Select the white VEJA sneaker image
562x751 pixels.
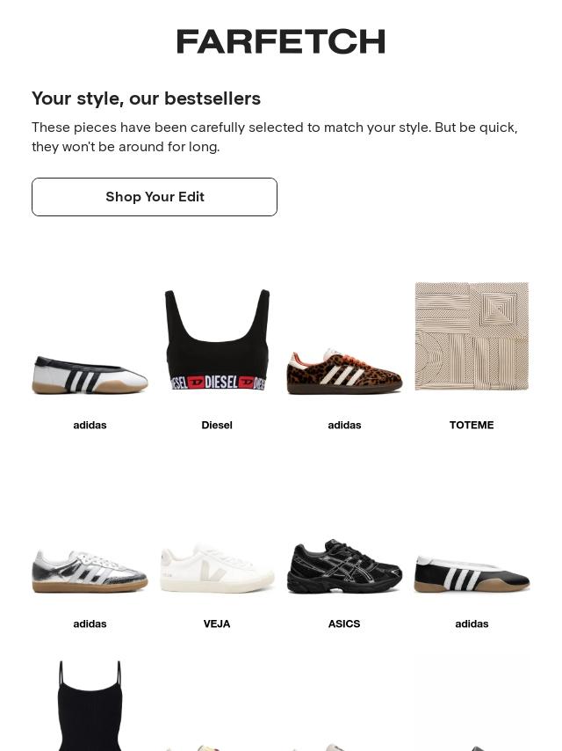coord(217,568)
